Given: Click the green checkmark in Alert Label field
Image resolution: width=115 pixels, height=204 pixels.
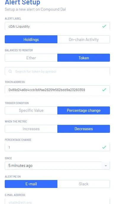Looking at the screenshot, I should [104, 26].
